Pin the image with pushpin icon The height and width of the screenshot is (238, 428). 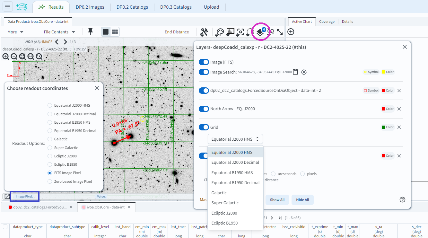[x=91, y=31]
